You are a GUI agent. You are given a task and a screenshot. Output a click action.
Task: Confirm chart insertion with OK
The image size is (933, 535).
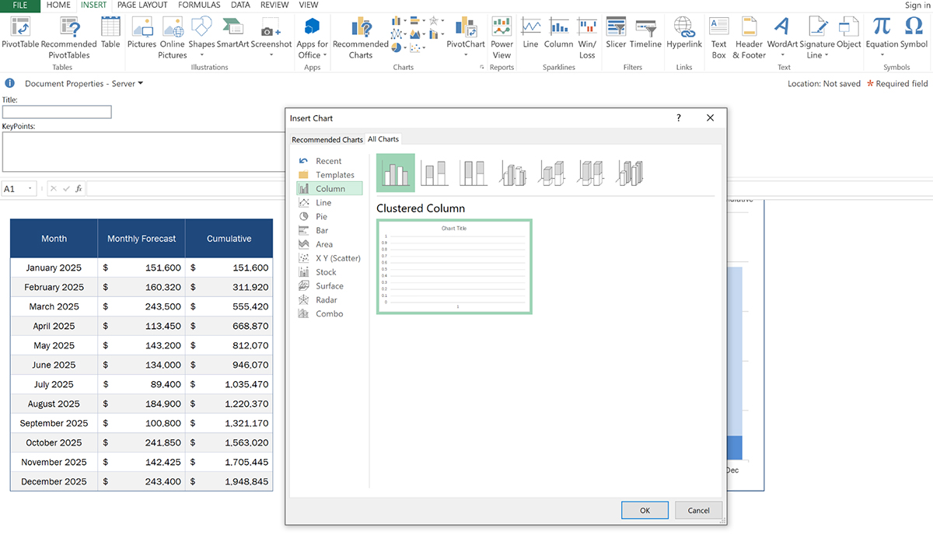[x=644, y=510]
